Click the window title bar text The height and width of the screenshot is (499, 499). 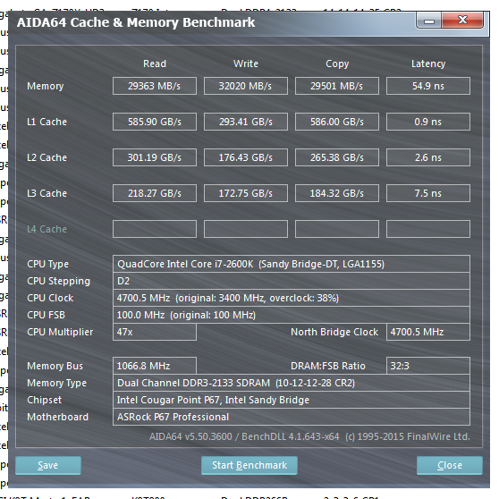[136, 22]
